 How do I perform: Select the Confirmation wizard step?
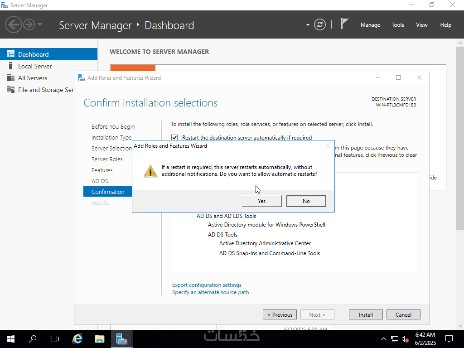pyautogui.click(x=108, y=192)
